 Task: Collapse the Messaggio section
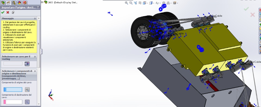point(35,19)
